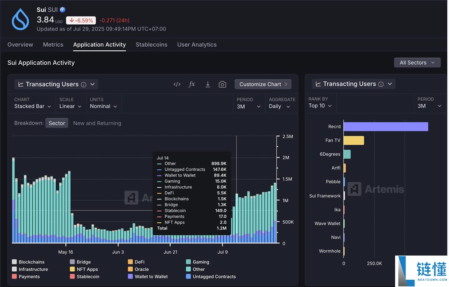Screen dimensions: 449x287
Task: Take a chart screenshot with camera icon
Action: click(222, 84)
